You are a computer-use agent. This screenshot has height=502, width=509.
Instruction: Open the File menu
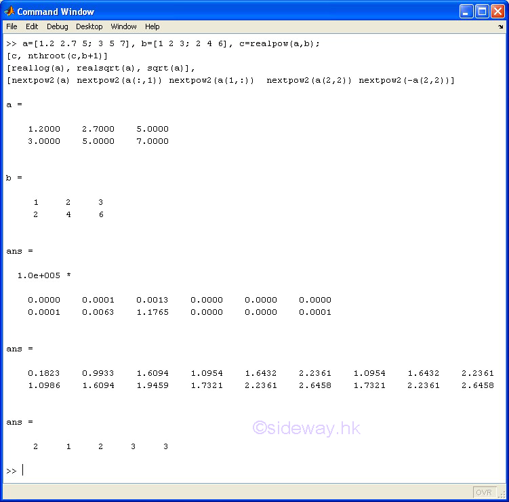[12, 26]
